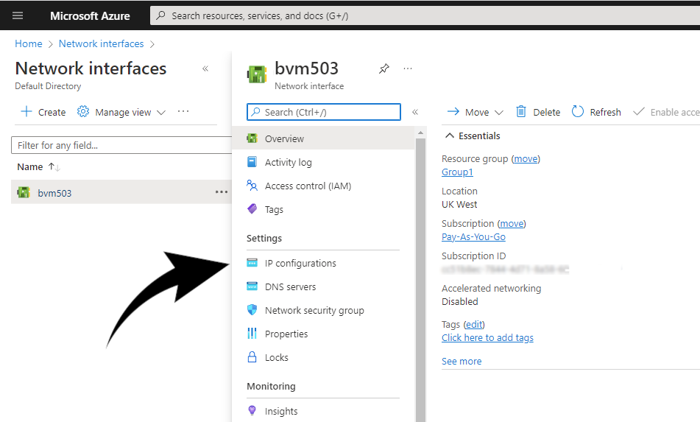Click the Create plus icon
Viewport: 700px width, 422px height.
pyautogui.click(x=26, y=112)
